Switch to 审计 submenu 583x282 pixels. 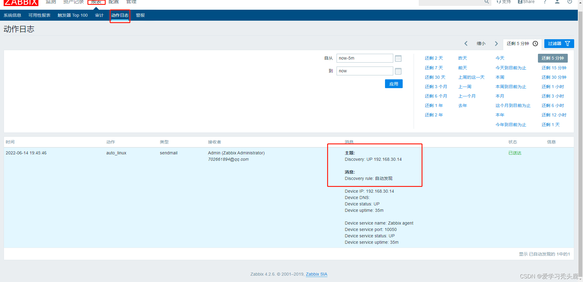(99, 15)
